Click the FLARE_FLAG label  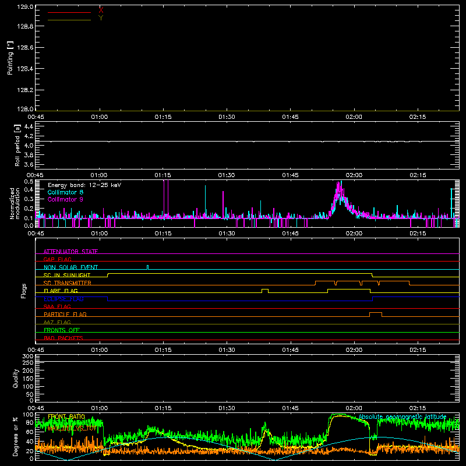coord(61,291)
